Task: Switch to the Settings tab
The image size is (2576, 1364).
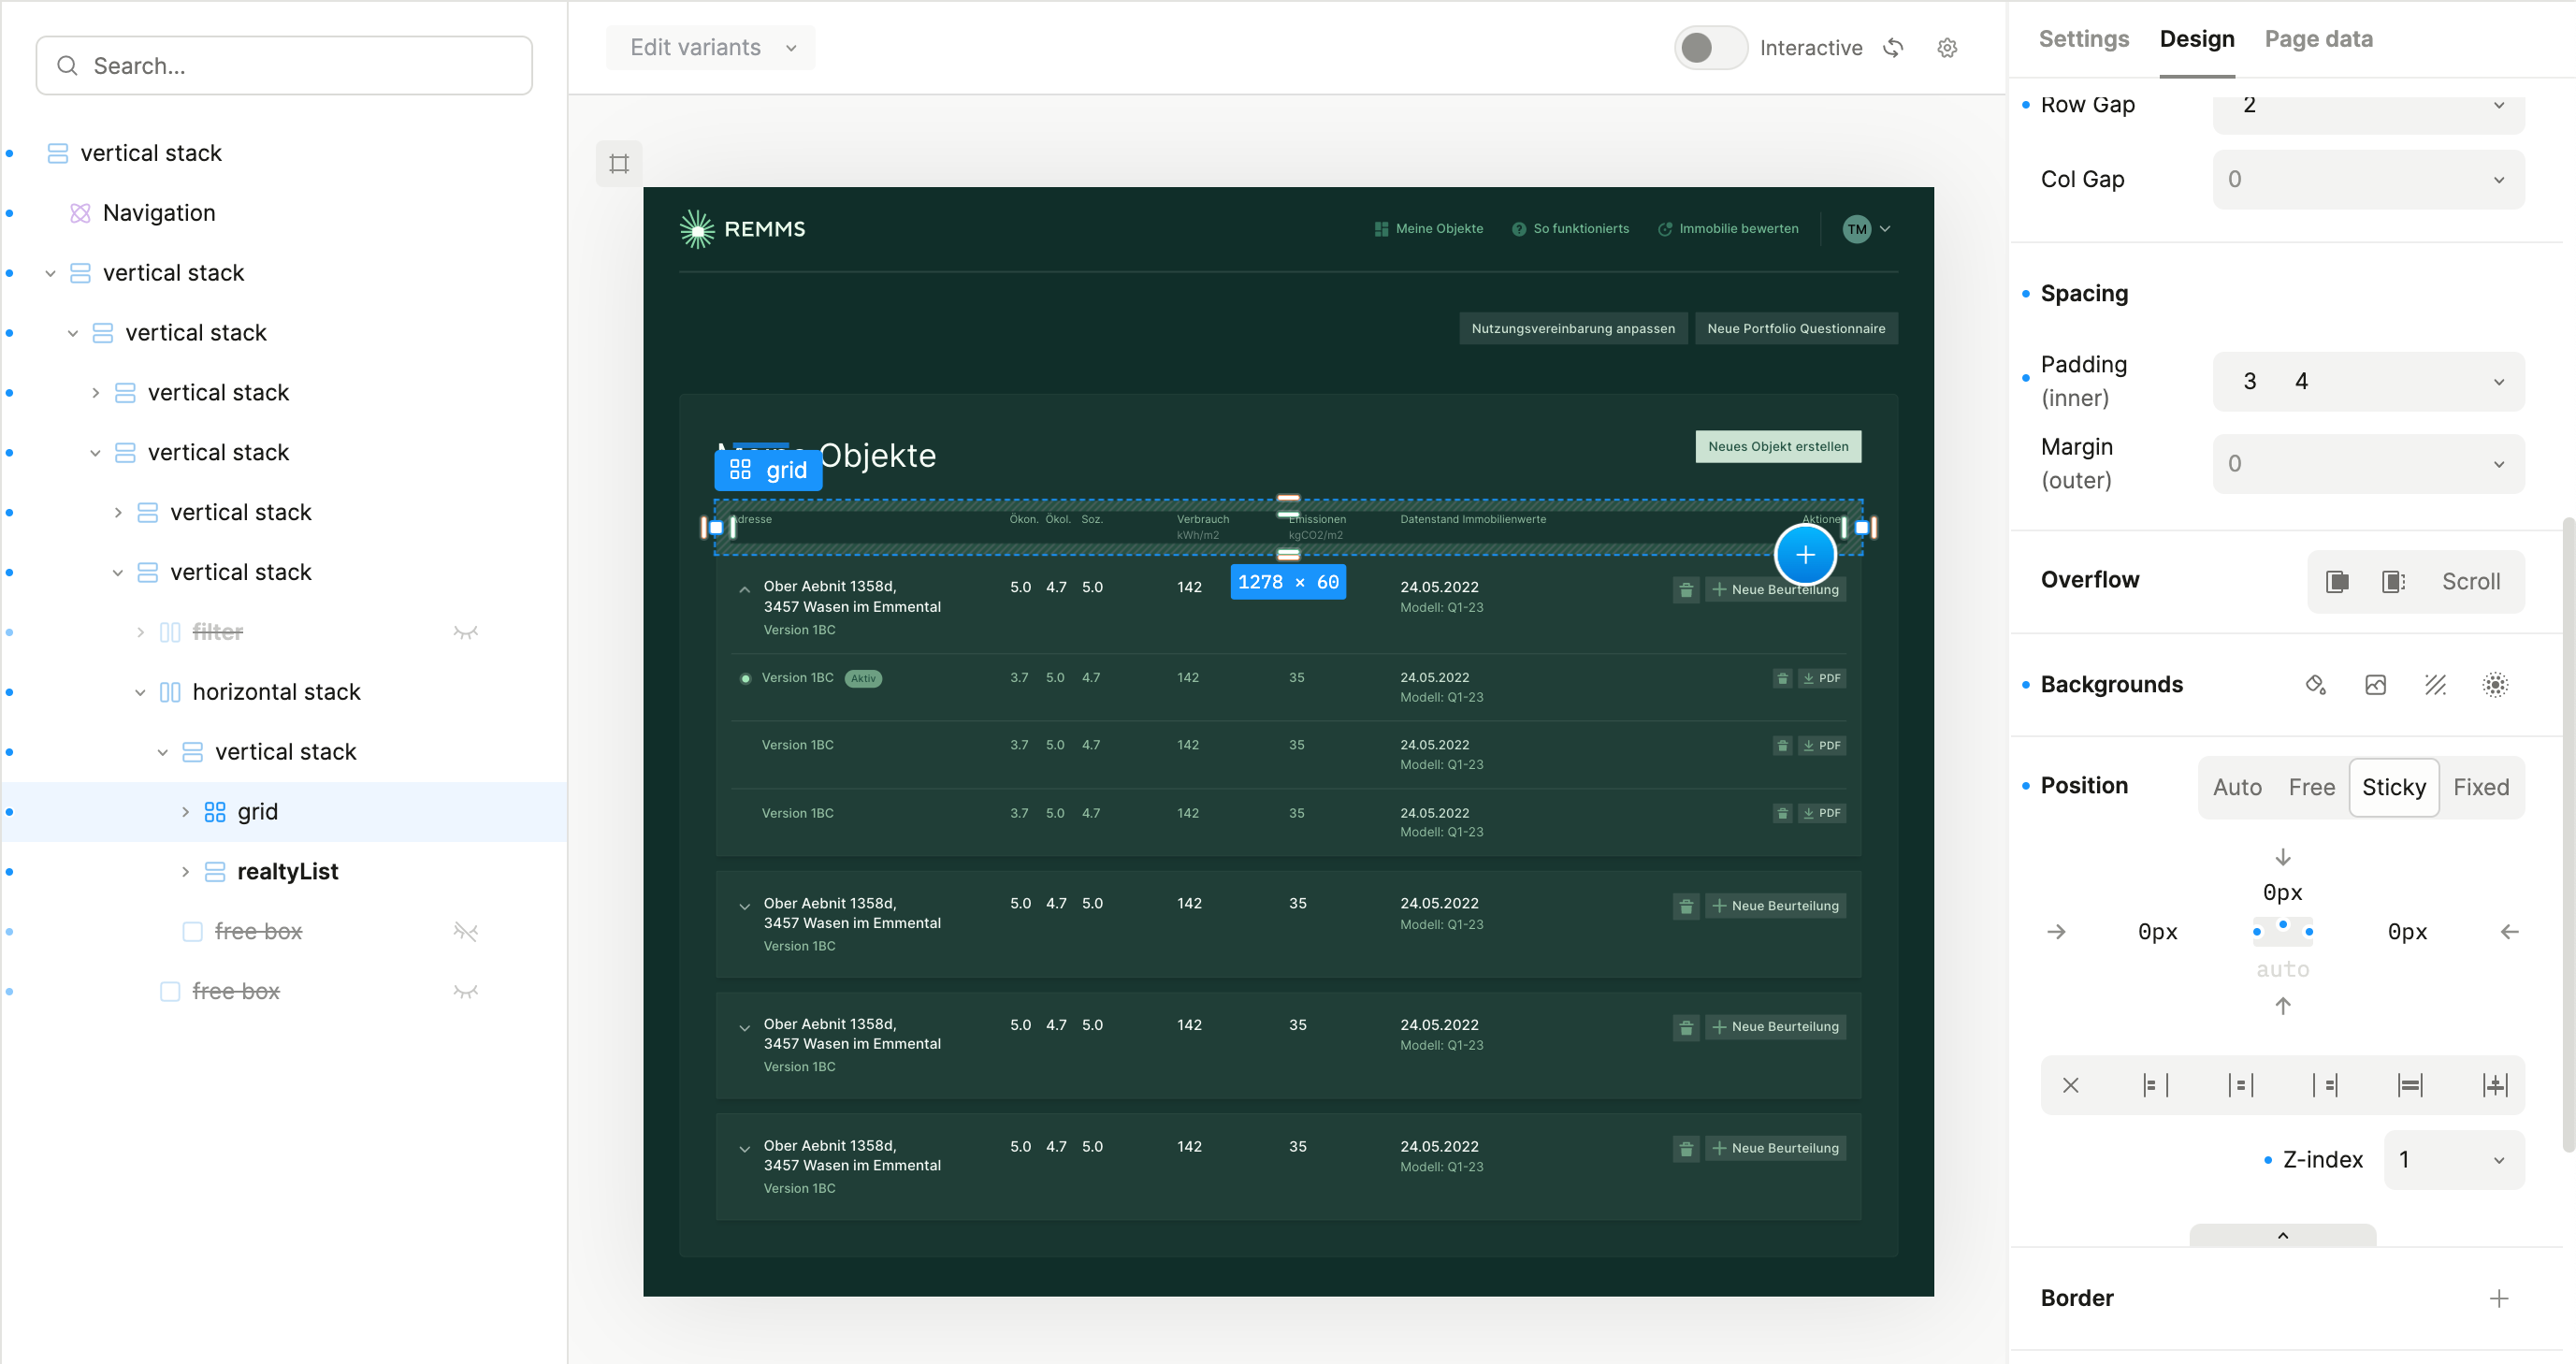Action: [2083, 39]
